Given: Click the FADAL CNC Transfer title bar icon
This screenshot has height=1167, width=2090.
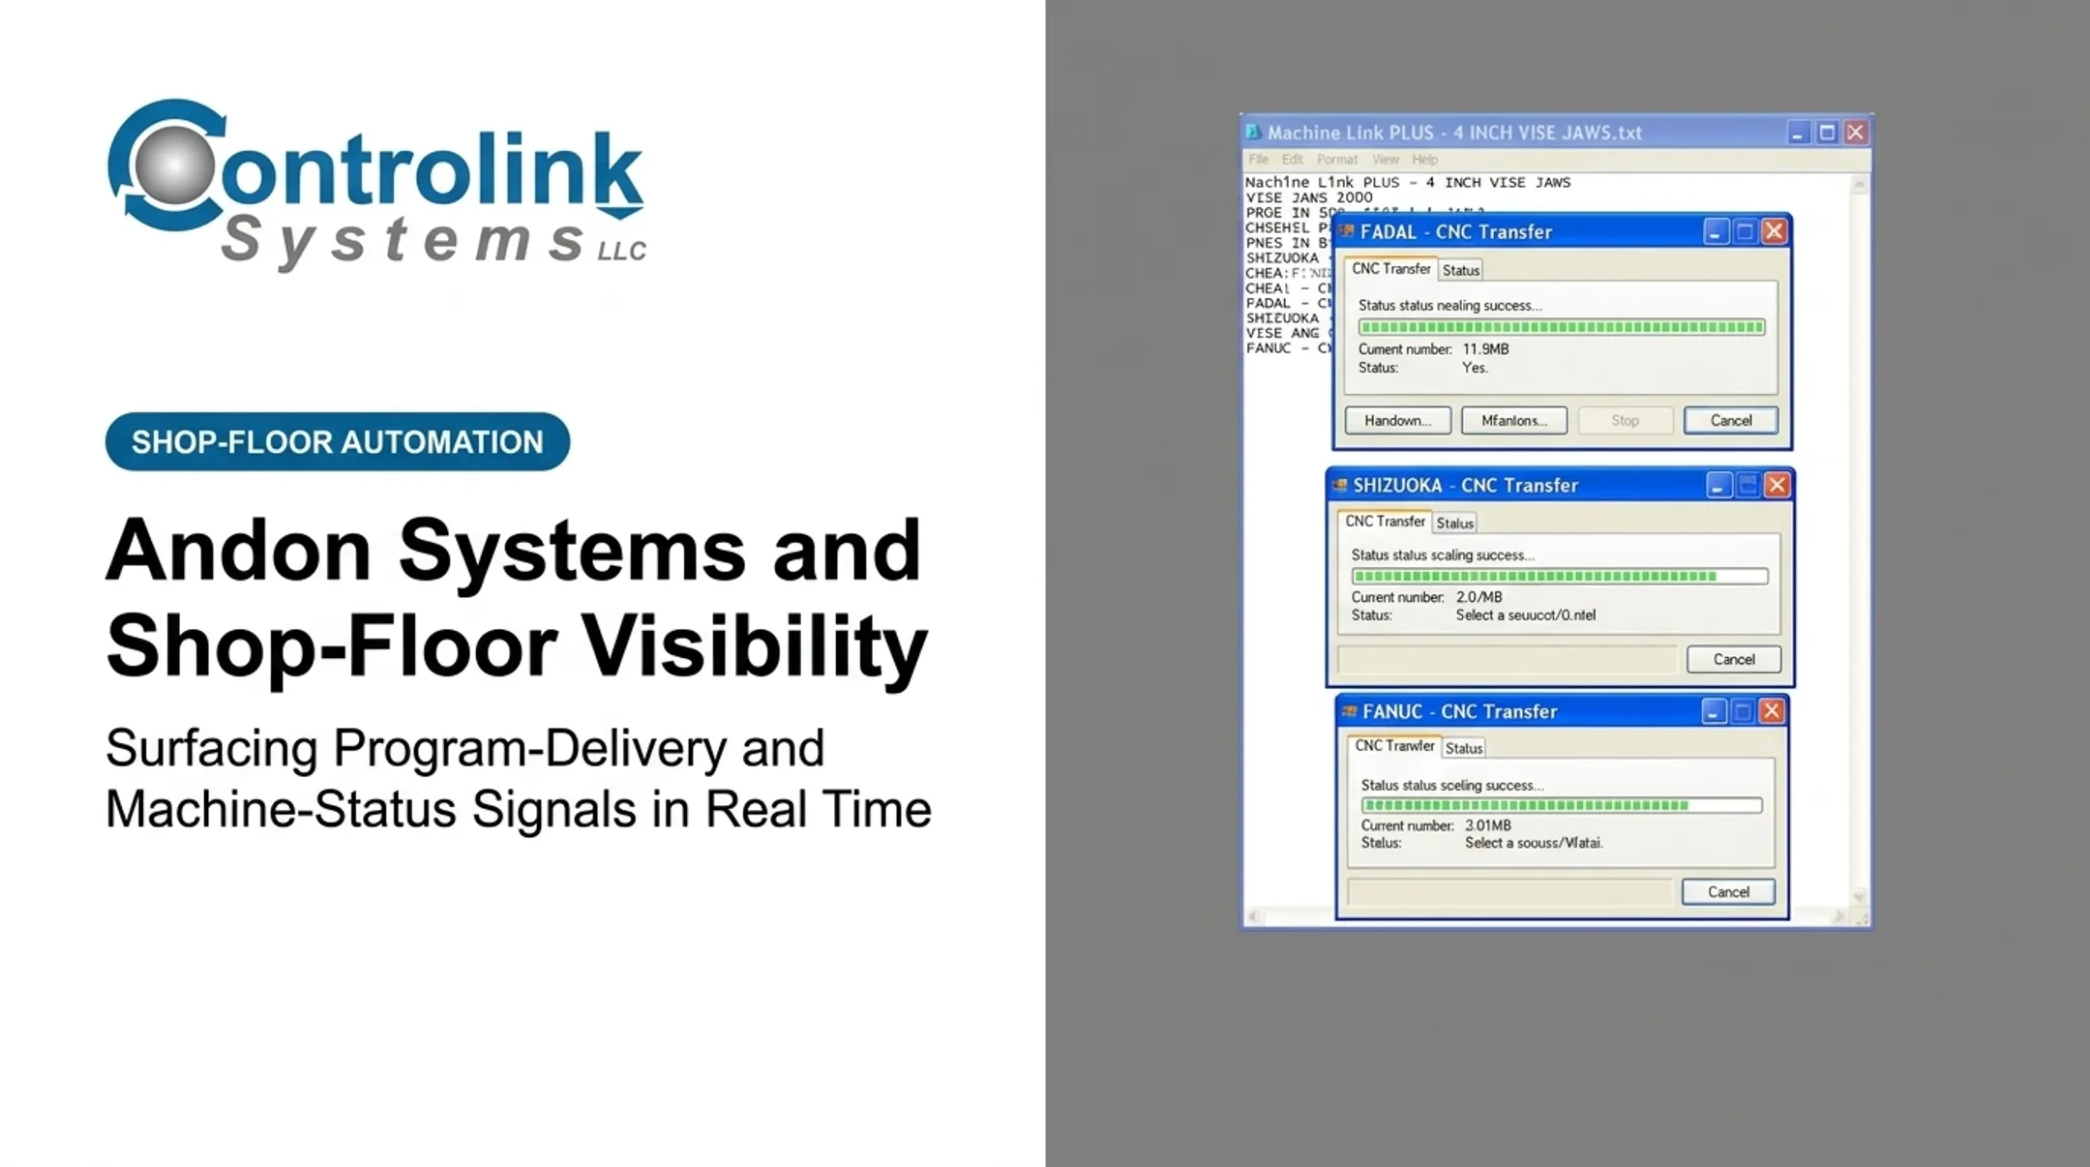Looking at the screenshot, I should [1346, 231].
